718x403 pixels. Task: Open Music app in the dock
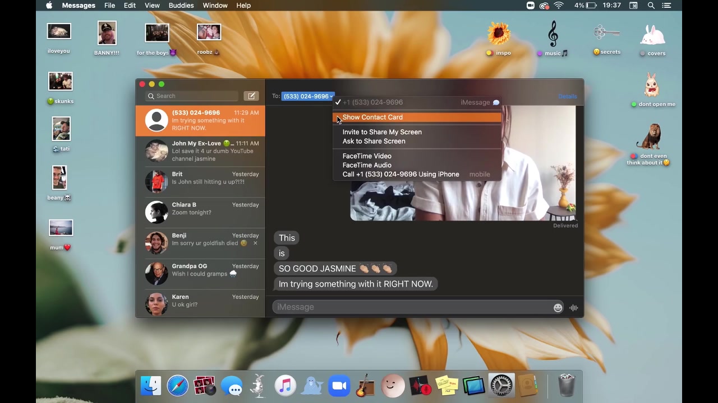(x=285, y=386)
